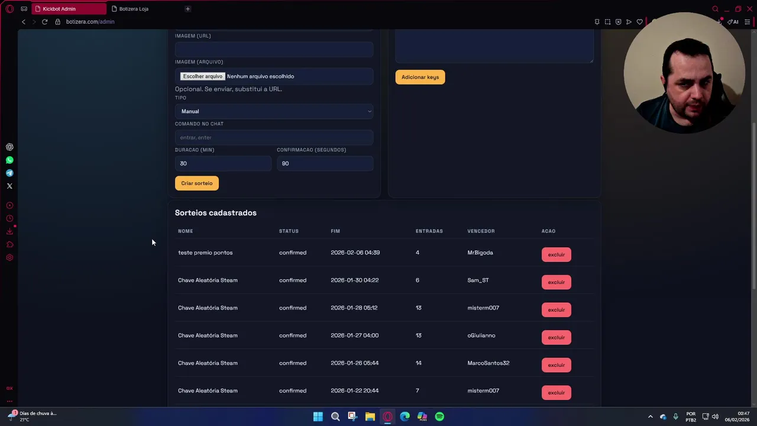757x426 pixels.
Task: Open GX Control in the sidebar bottom
Action: pyautogui.click(x=9, y=388)
